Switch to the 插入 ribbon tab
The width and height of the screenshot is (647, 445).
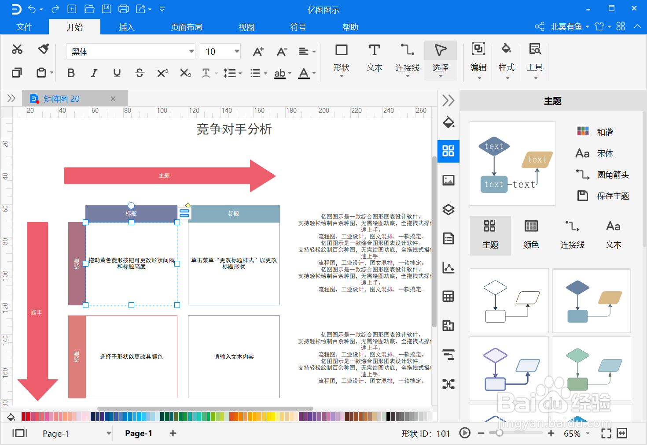point(126,27)
